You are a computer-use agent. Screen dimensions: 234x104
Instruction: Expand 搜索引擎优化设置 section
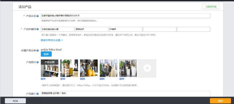click(52, 40)
